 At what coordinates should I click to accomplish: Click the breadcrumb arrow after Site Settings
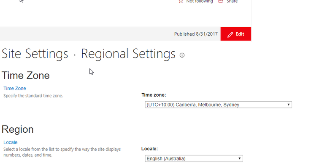pyautogui.click(x=75, y=55)
